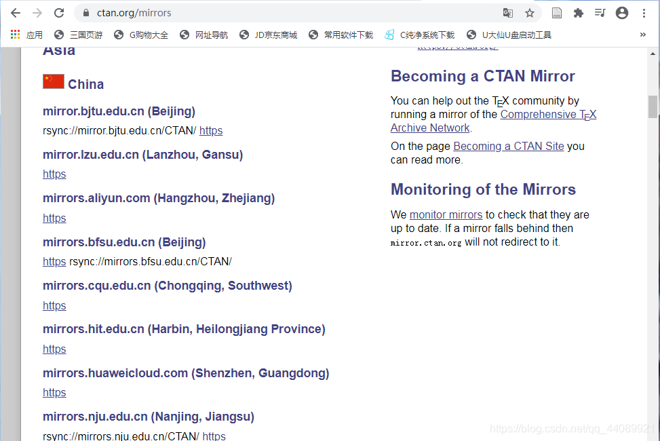This screenshot has width=660, height=441.
Task: Click the mirror.bjtu.edu.cn (Beijing) heading
Action: 119,111
